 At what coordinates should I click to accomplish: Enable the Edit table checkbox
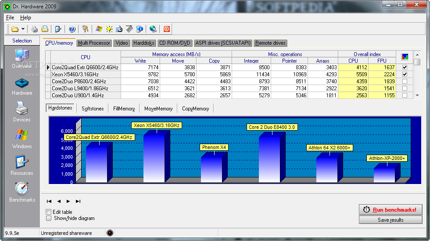pos(49,212)
